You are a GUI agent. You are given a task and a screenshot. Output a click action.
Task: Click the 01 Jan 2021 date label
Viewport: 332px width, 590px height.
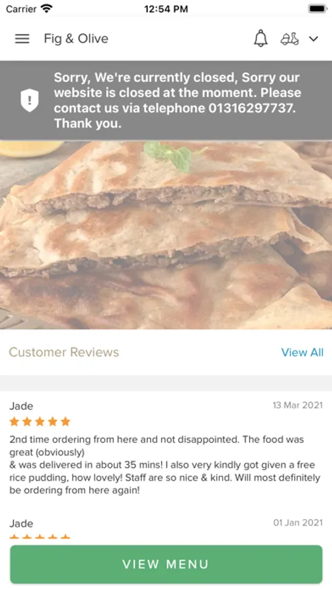[x=298, y=522]
